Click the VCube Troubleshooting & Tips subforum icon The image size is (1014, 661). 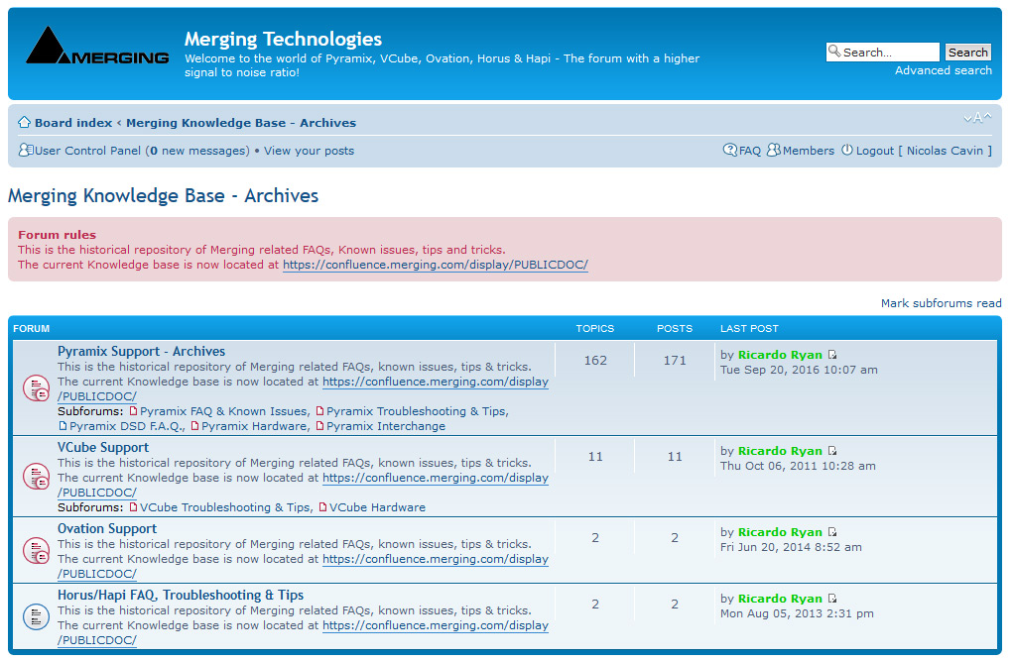pyautogui.click(x=133, y=507)
